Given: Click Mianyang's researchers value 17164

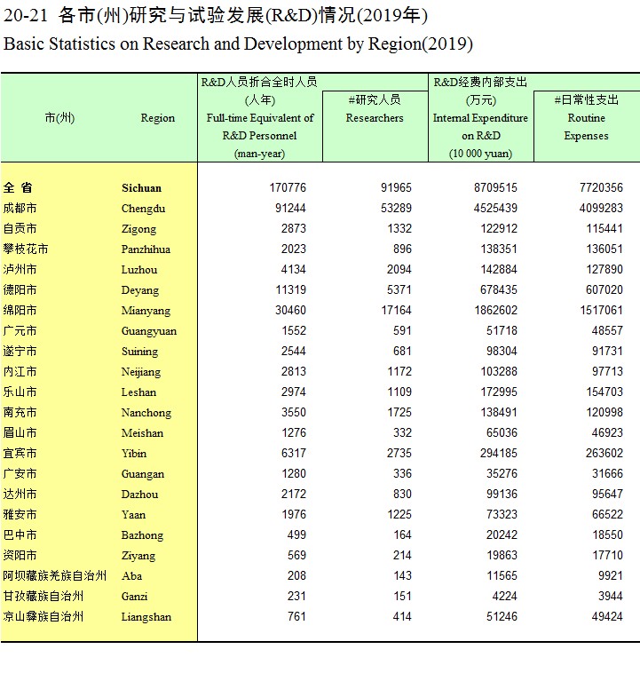Looking at the screenshot, I should point(396,311).
